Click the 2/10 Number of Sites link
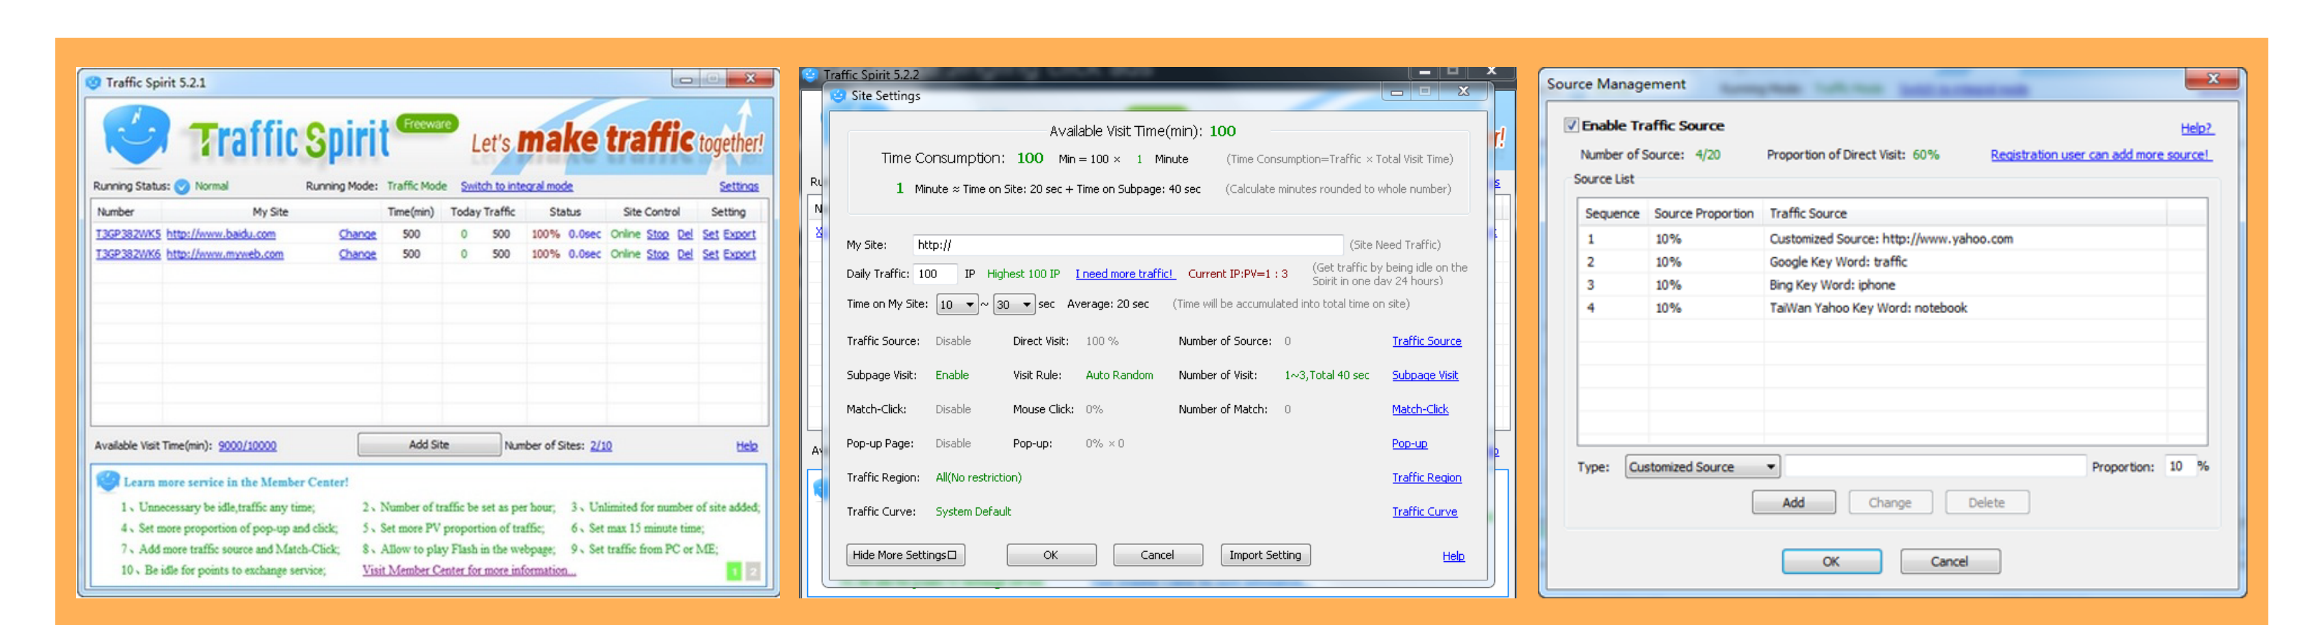Viewport: 2323px width, 625px height. coord(600,446)
